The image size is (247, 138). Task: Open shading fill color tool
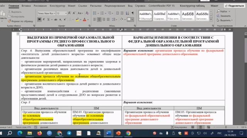coord(122,20)
